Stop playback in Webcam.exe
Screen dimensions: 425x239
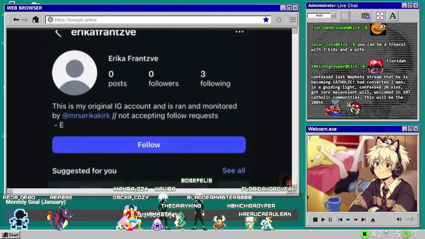315,219
